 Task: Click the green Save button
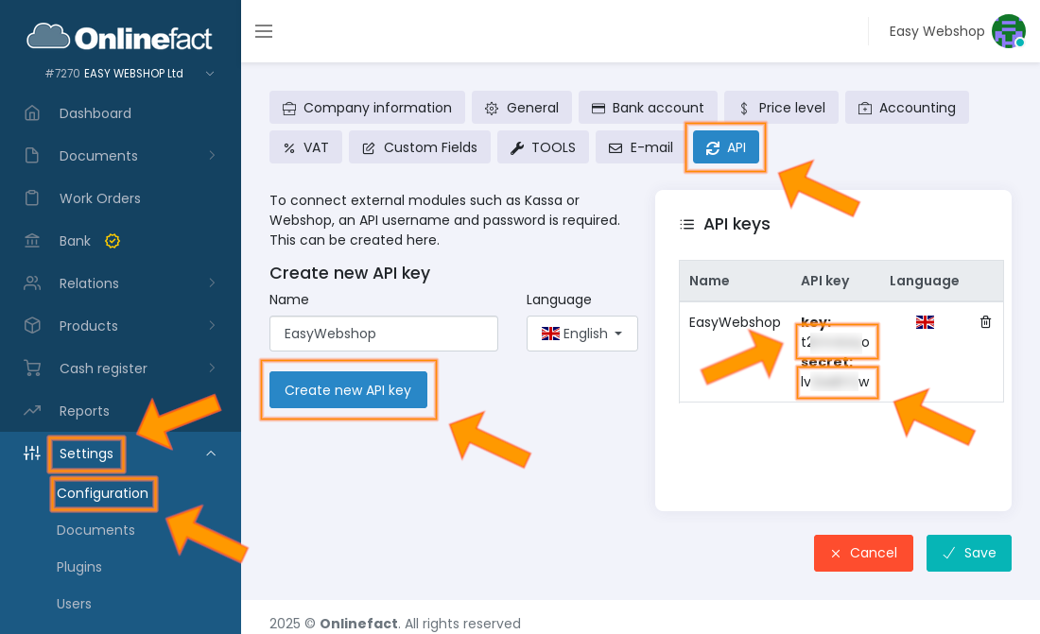pos(968,553)
